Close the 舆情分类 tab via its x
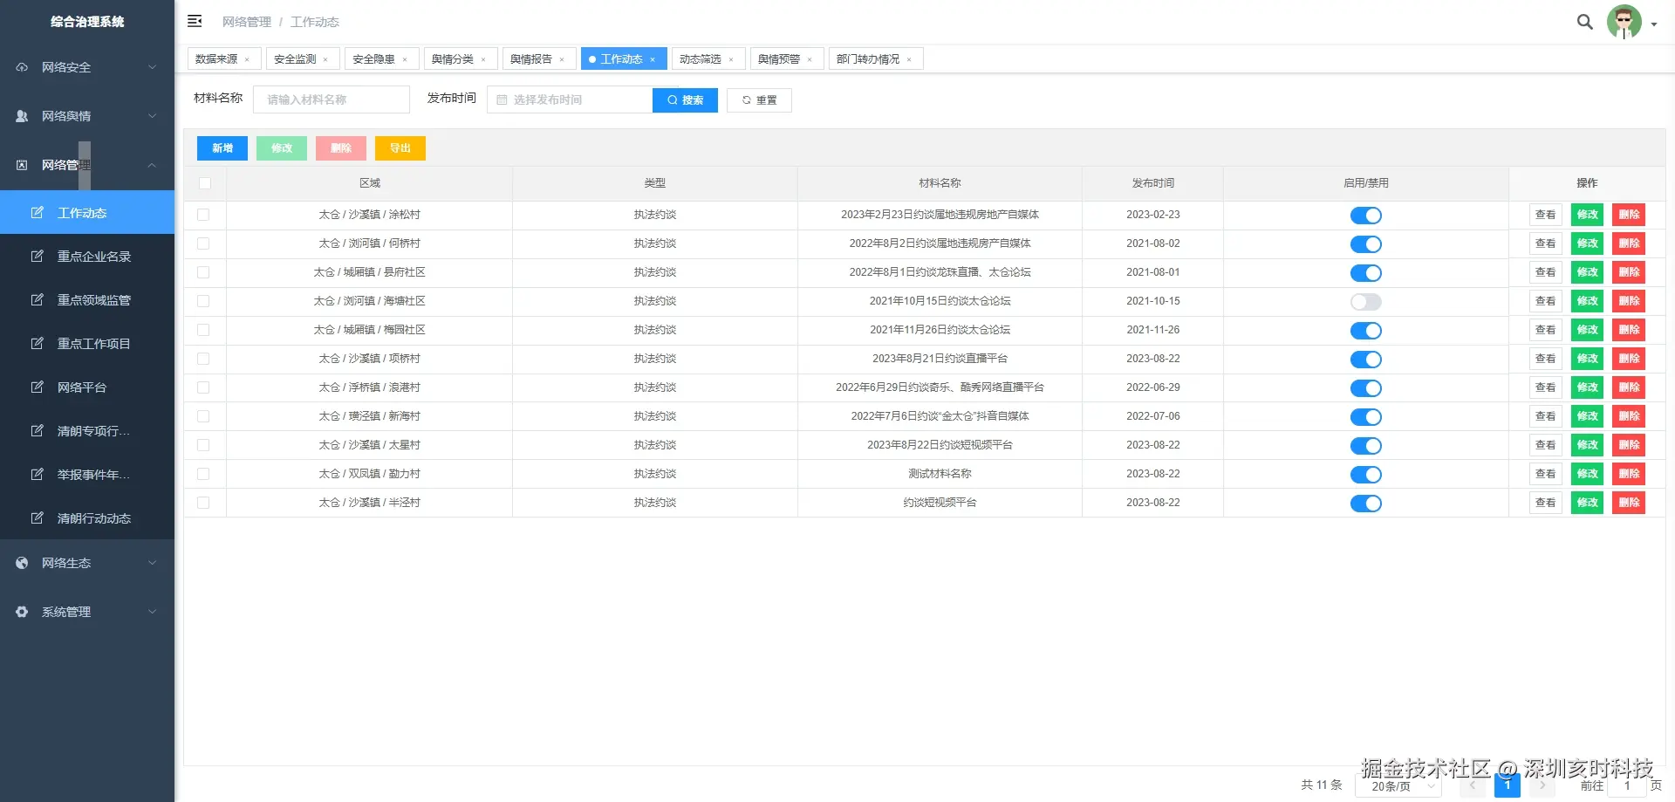 coord(482,59)
